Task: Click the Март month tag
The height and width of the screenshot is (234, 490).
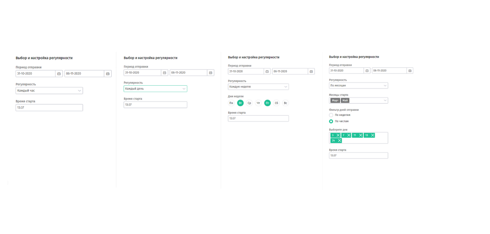Action: coord(335,100)
